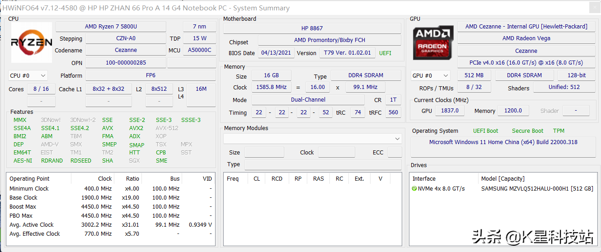Click the L1 cache 8x32 + 8x32 value

(108, 89)
